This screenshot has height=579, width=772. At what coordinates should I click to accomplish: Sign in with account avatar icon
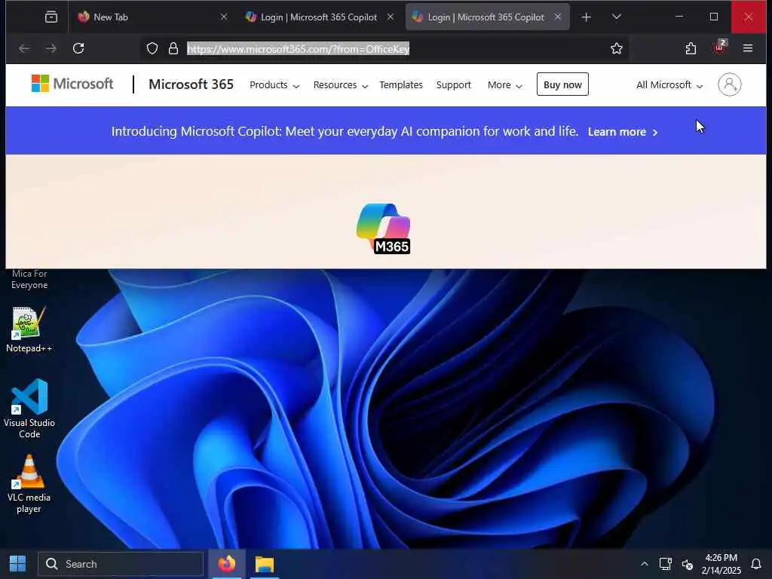pyautogui.click(x=729, y=84)
